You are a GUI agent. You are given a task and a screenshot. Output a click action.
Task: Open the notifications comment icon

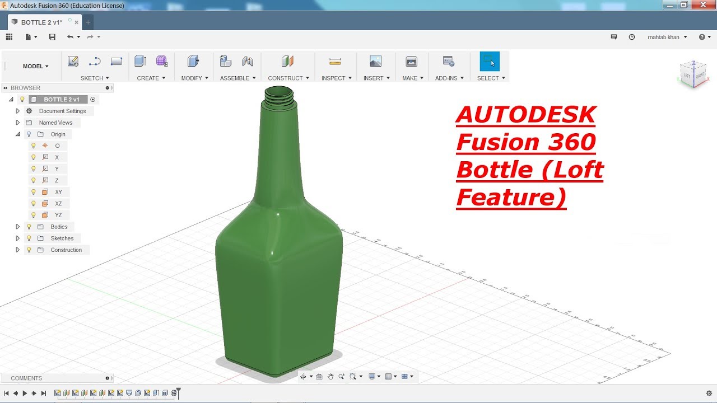[x=614, y=37]
